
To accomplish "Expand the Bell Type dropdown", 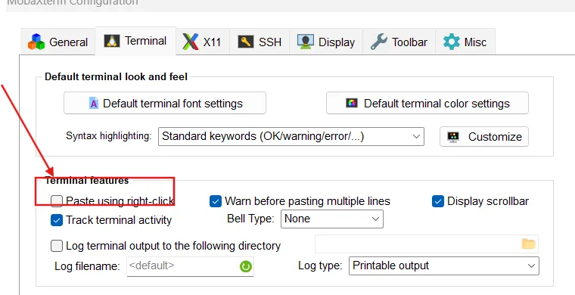I will pos(332,219).
